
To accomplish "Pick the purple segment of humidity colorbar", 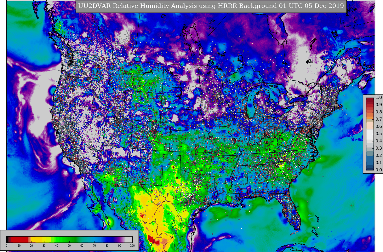I will point(119,239).
